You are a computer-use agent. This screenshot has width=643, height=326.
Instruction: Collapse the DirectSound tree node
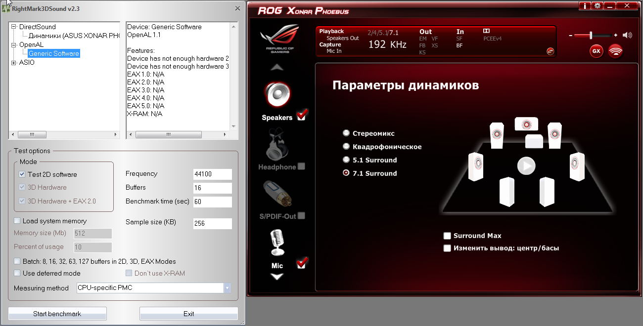(x=13, y=27)
